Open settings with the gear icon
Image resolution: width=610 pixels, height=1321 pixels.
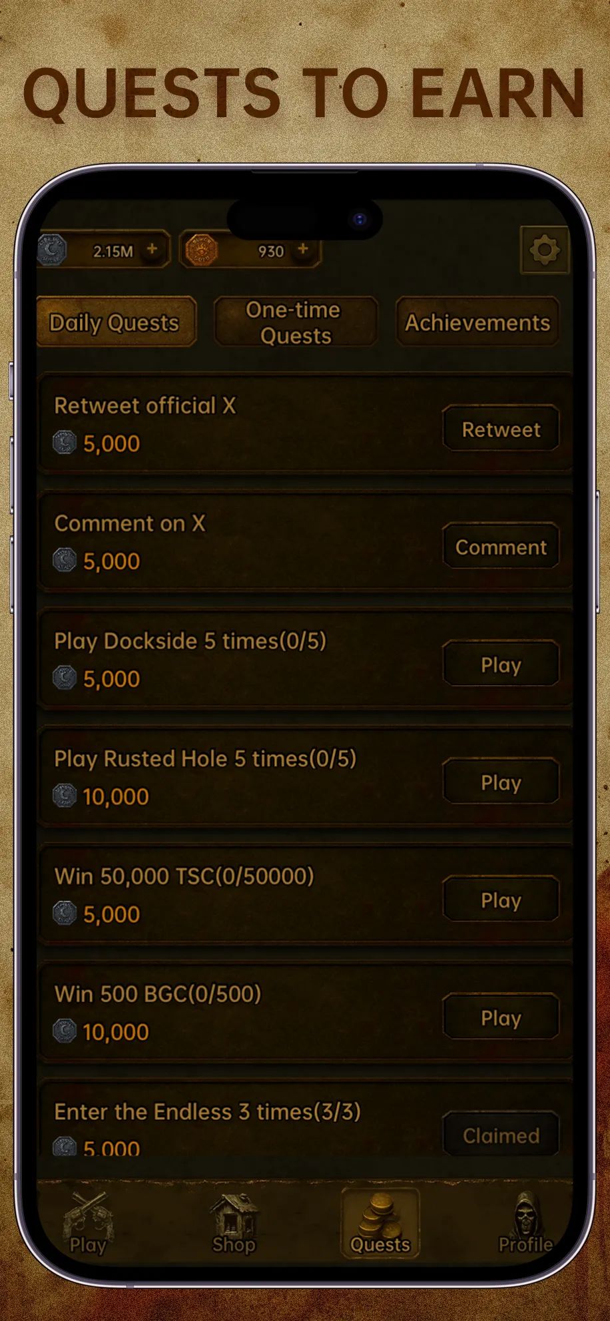(x=545, y=250)
